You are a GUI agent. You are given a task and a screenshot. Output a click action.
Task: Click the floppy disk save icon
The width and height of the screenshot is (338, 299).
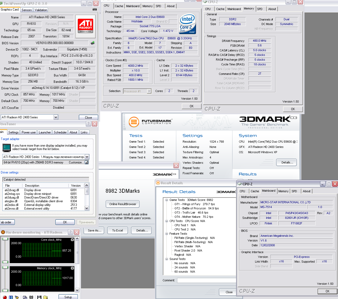pos(39,297)
